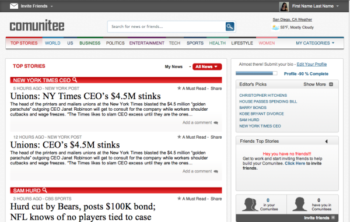Click the single-person Comunitees icon
The width and height of the screenshot is (350, 222).
click(x=300, y=204)
